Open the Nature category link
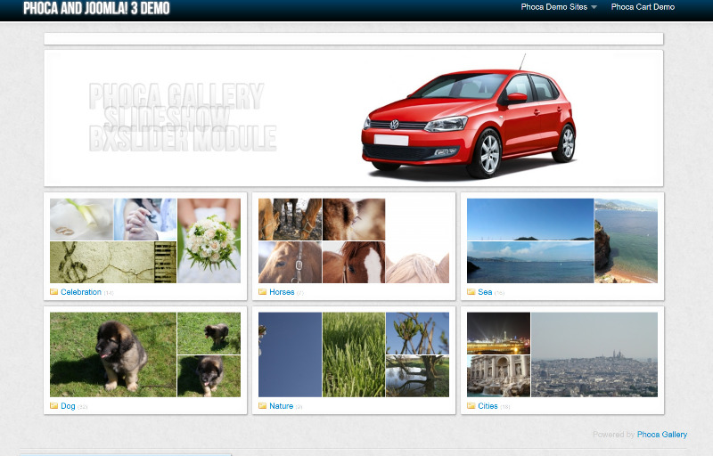713x456 pixels. pos(281,406)
